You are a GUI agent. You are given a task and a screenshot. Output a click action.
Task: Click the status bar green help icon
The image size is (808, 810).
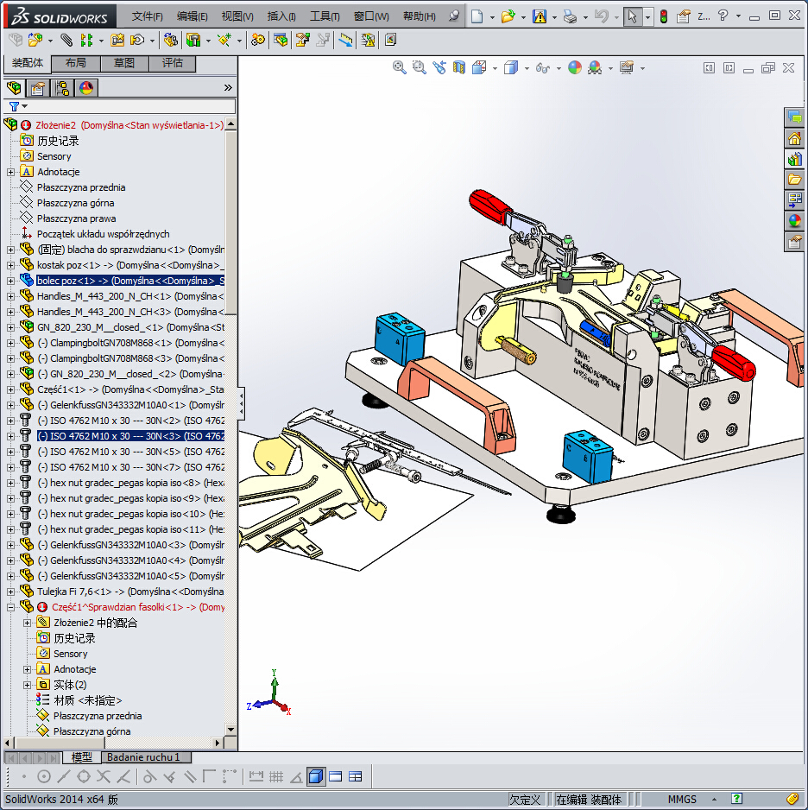click(737, 799)
